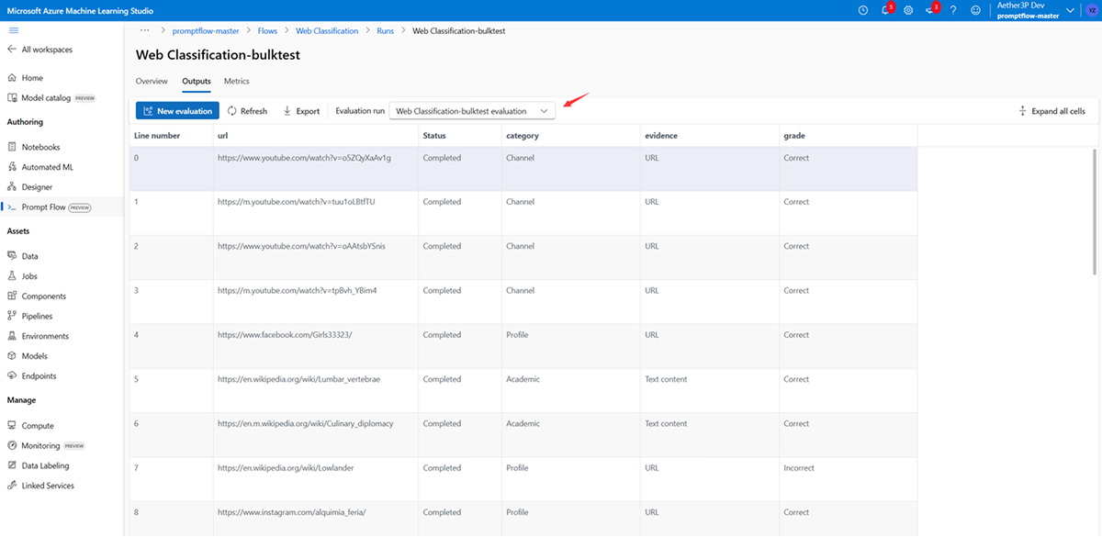Screen dimensions: 1102x537
Task: Click the Environments icon
Action: click(x=13, y=336)
